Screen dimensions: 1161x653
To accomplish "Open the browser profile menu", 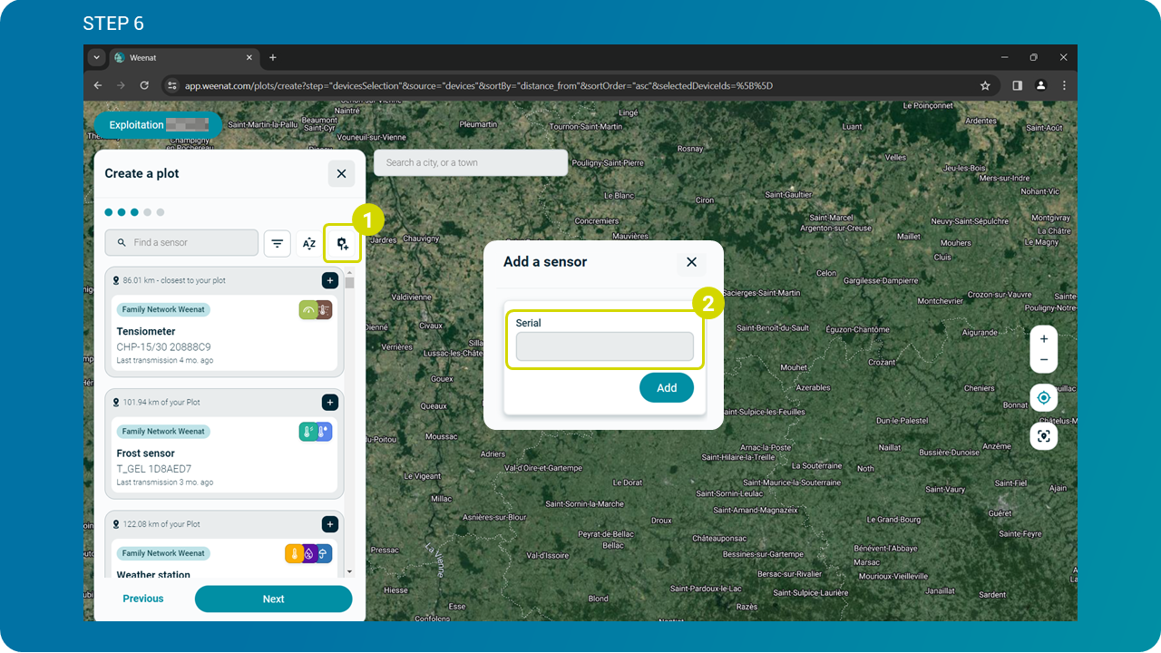I will click(1040, 85).
